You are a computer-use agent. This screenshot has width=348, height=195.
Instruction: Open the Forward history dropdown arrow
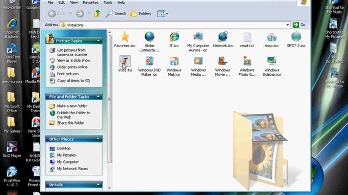89,14
